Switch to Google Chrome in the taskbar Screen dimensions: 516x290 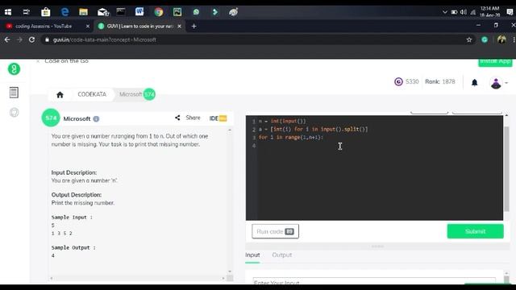click(159, 12)
